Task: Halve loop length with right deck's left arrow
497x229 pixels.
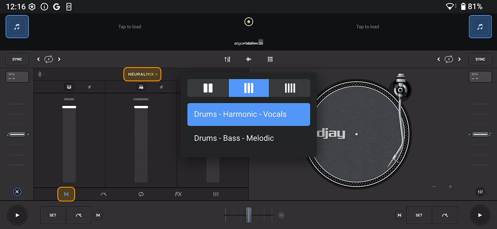Action: pos(439,59)
